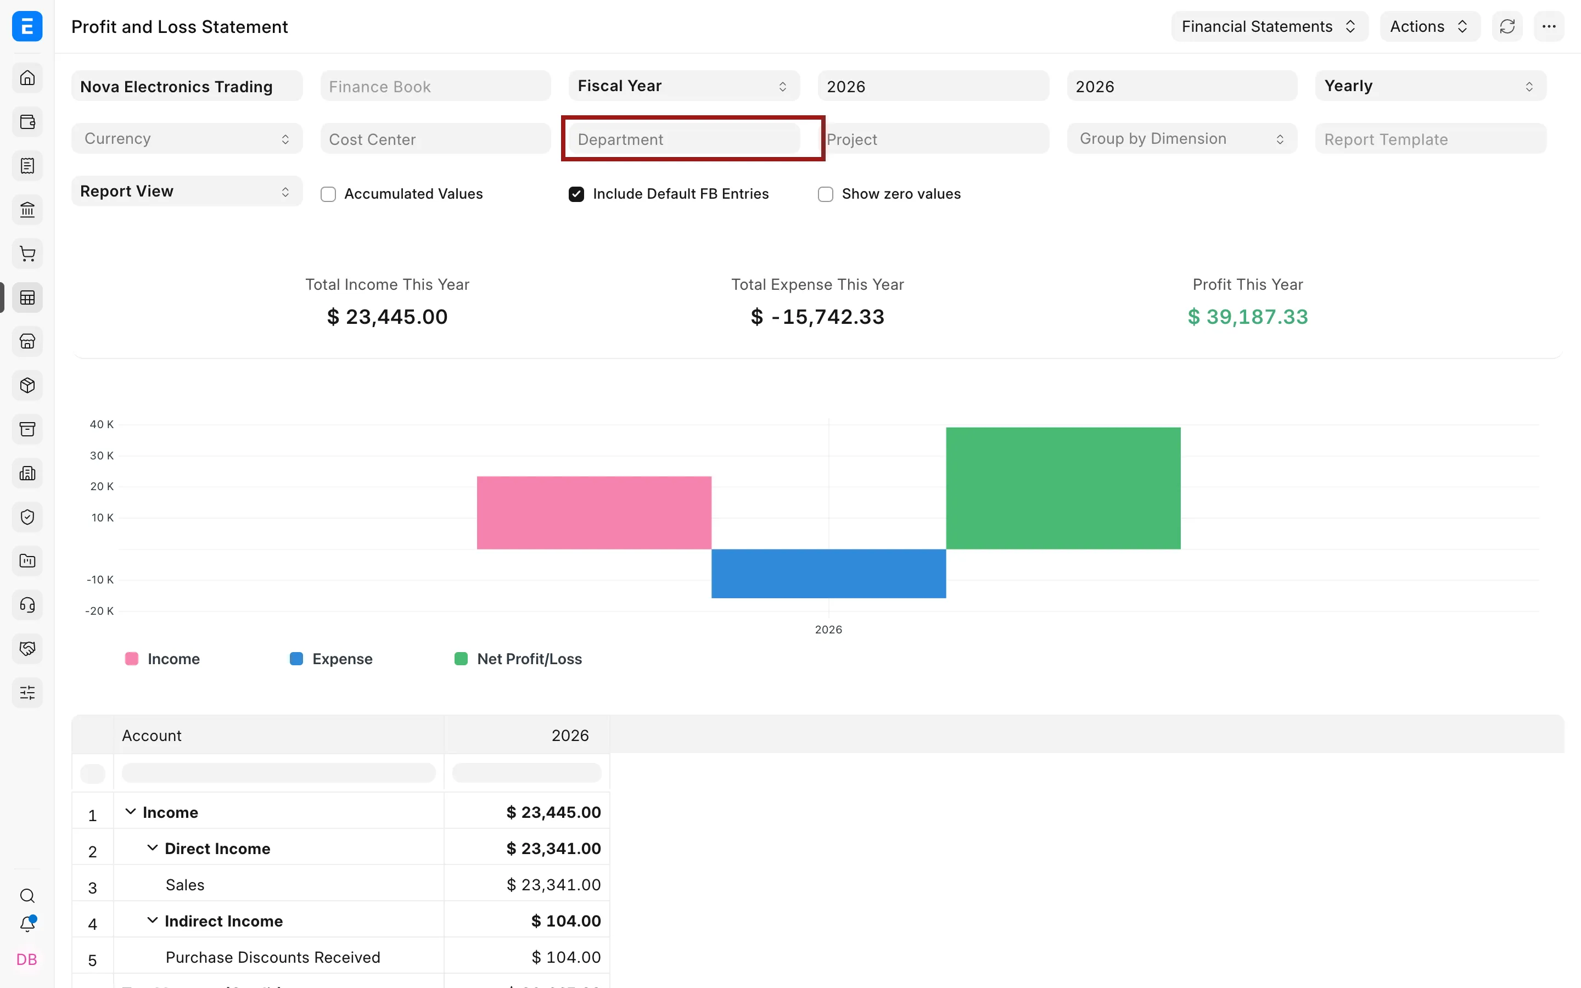The height and width of the screenshot is (988, 1581).
Task: Refresh the report with the reload icon
Action: [1507, 26]
